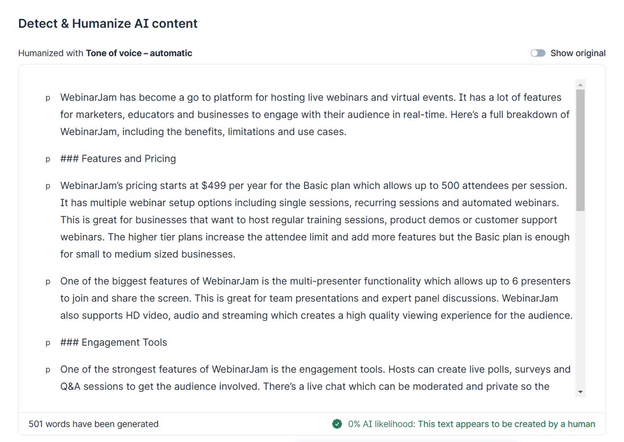Place cursor in the ### Features and Pricing heading
624x442 pixels.
pos(128,159)
